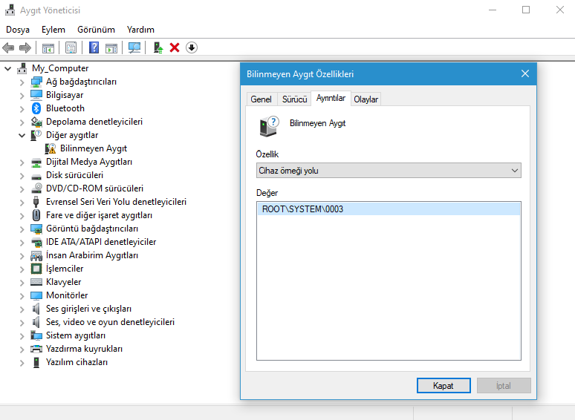Collapse the Diğer aygıtlar node
The width and height of the screenshot is (575, 420).
pyautogui.click(x=22, y=136)
